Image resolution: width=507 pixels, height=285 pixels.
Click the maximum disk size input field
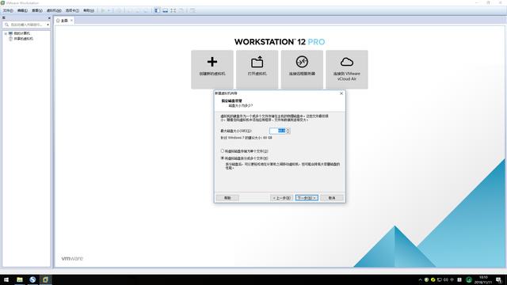(x=278, y=131)
